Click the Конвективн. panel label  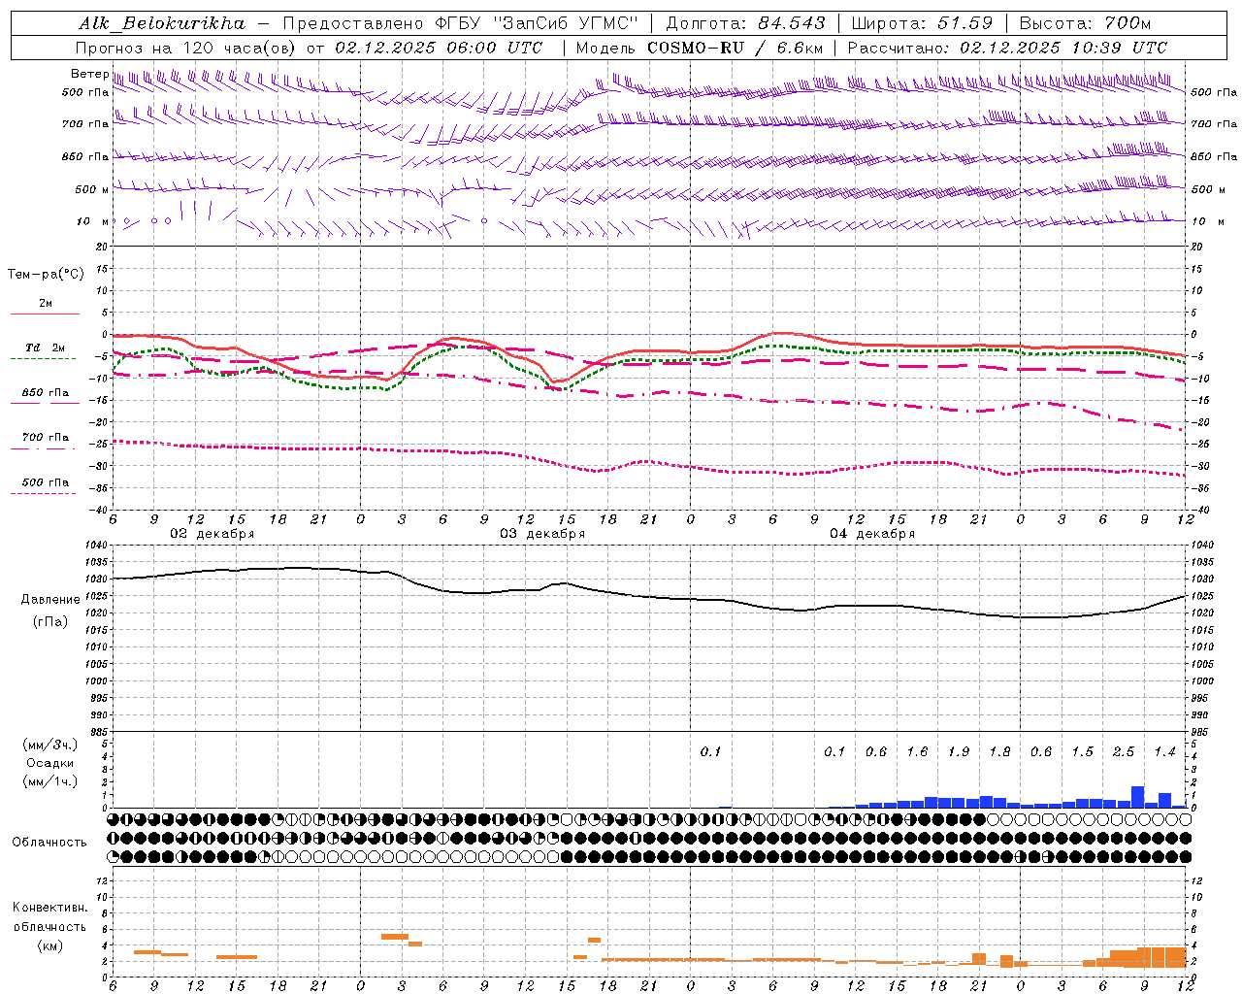[x=49, y=908]
